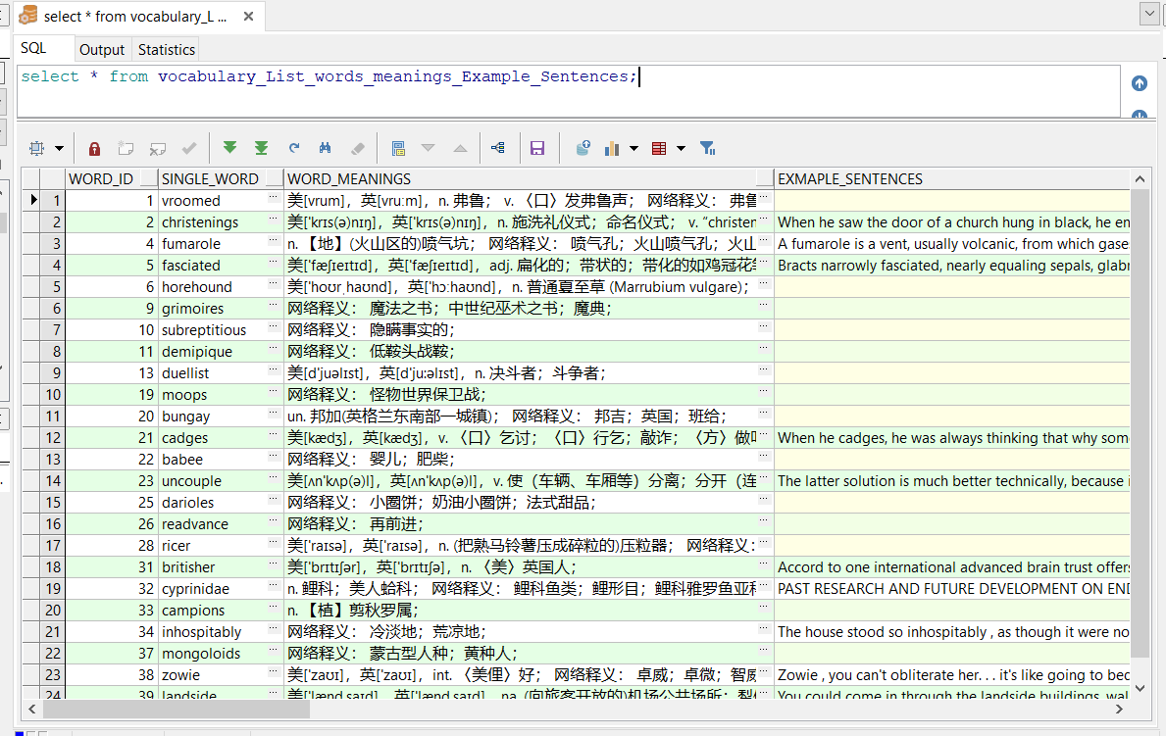1166x736 pixels.
Task: Click the green fetch-all-rows arrow
Action: 261,148
